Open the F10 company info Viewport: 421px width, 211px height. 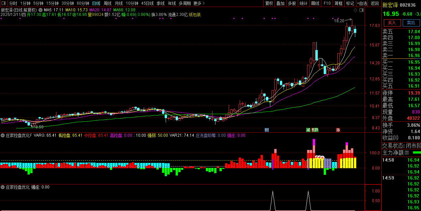tap(327, 3)
